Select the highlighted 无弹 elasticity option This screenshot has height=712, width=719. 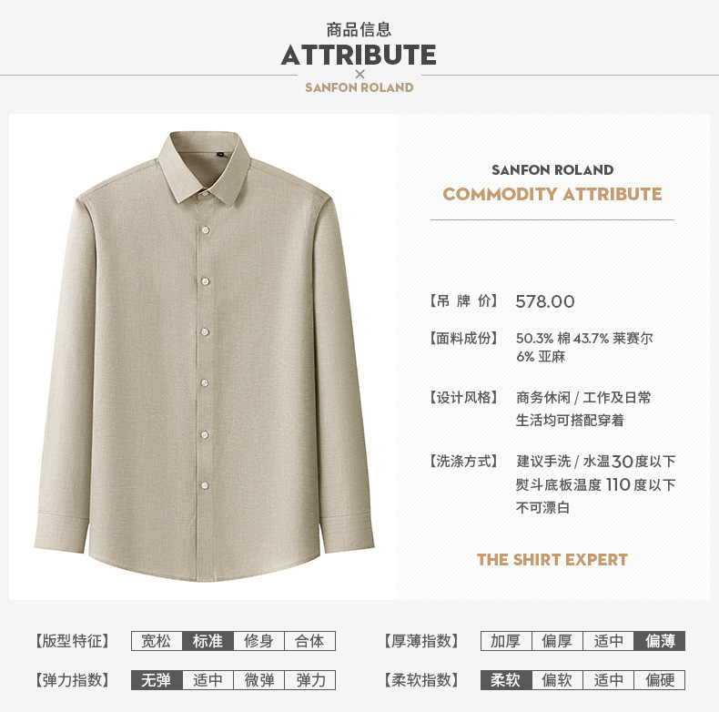(x=157, y=680)
